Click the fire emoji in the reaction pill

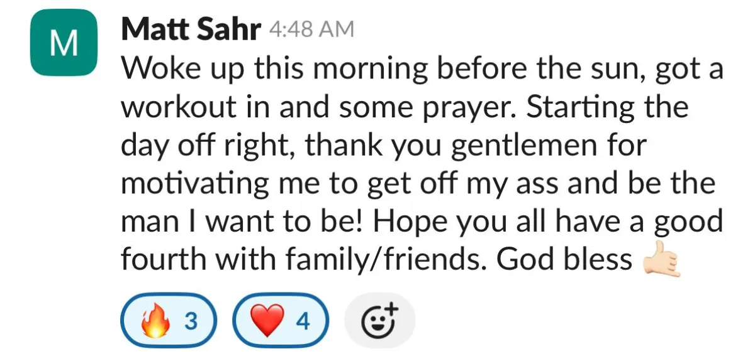click(x=157, y=321)
